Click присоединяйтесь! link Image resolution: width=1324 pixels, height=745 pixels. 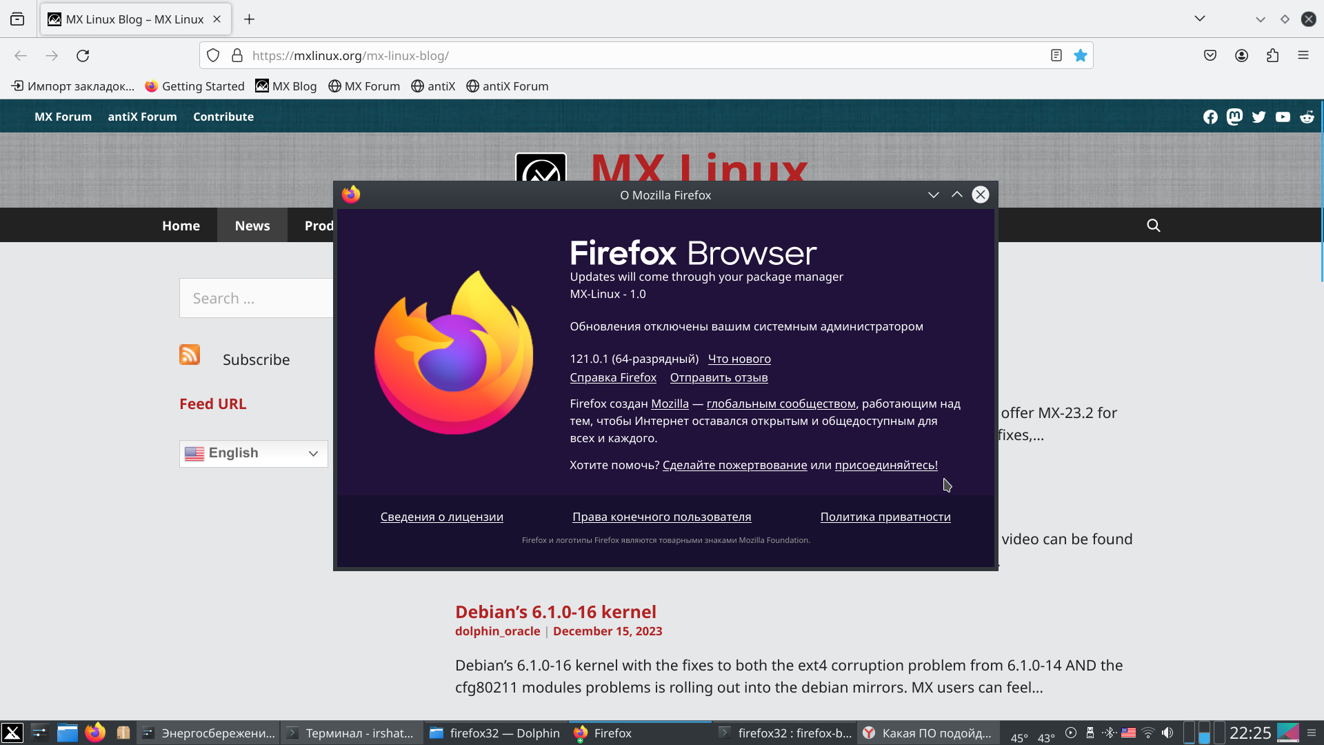(886, 465)
